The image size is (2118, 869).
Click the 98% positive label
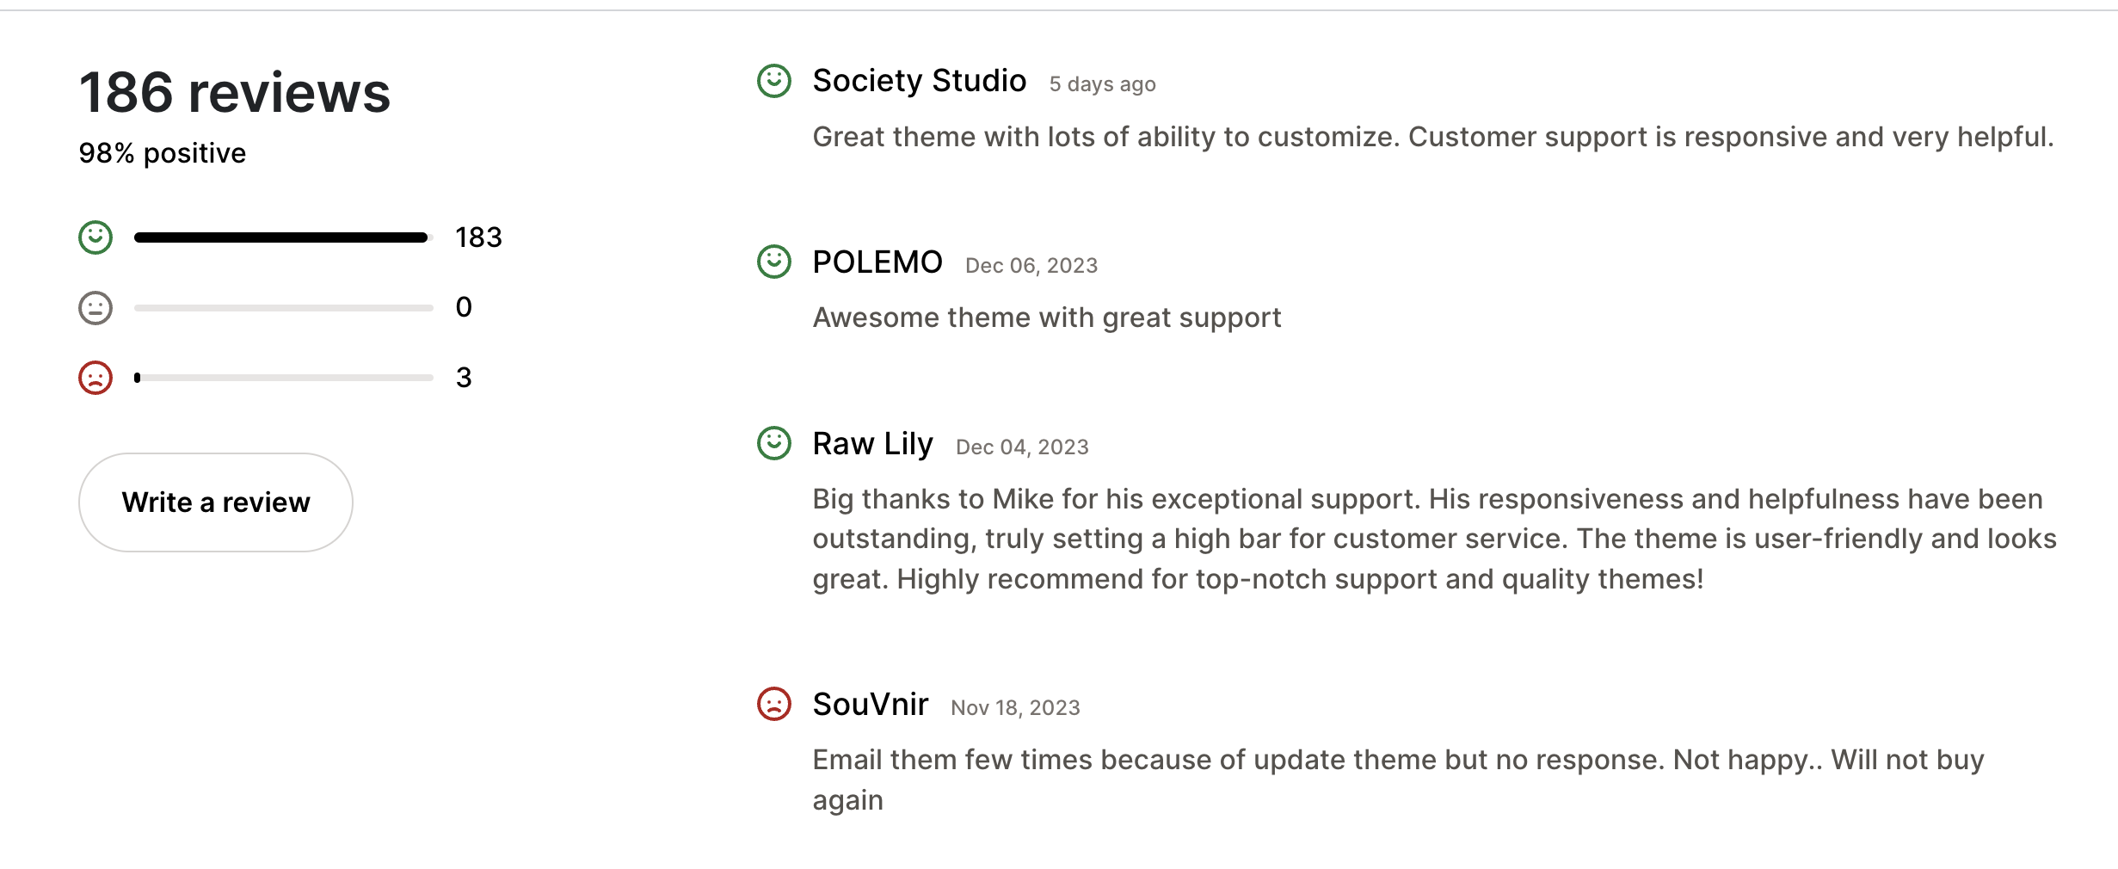tap(162, 152)
